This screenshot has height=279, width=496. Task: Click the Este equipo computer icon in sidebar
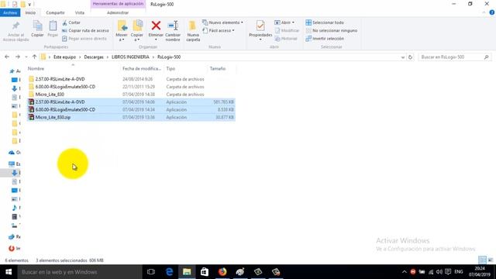click(x=12, y=164)
